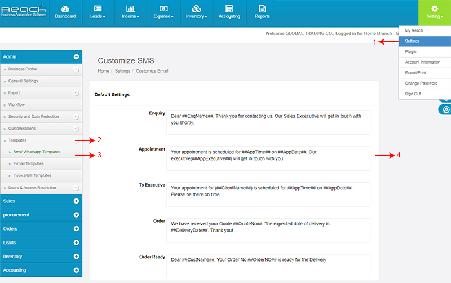The width and height of the screenshot is (451, 283).
Task: Open Accounting from the top navigation
Action: (x=229, y=12)
